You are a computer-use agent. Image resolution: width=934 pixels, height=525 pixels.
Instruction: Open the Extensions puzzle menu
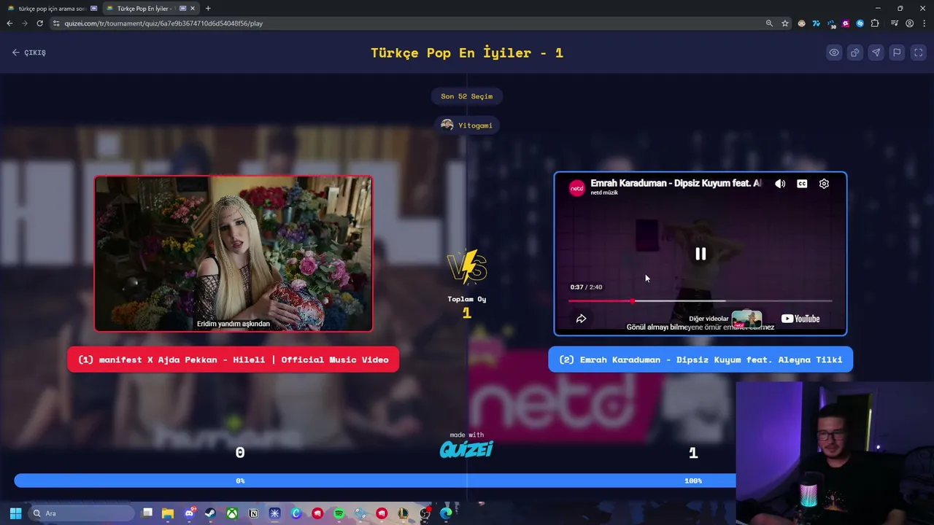(x=875, y=23)
